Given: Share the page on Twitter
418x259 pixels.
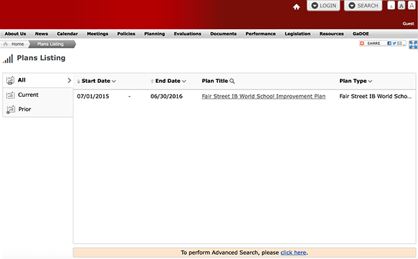Looking at the screenshot, I should (394, 43).
